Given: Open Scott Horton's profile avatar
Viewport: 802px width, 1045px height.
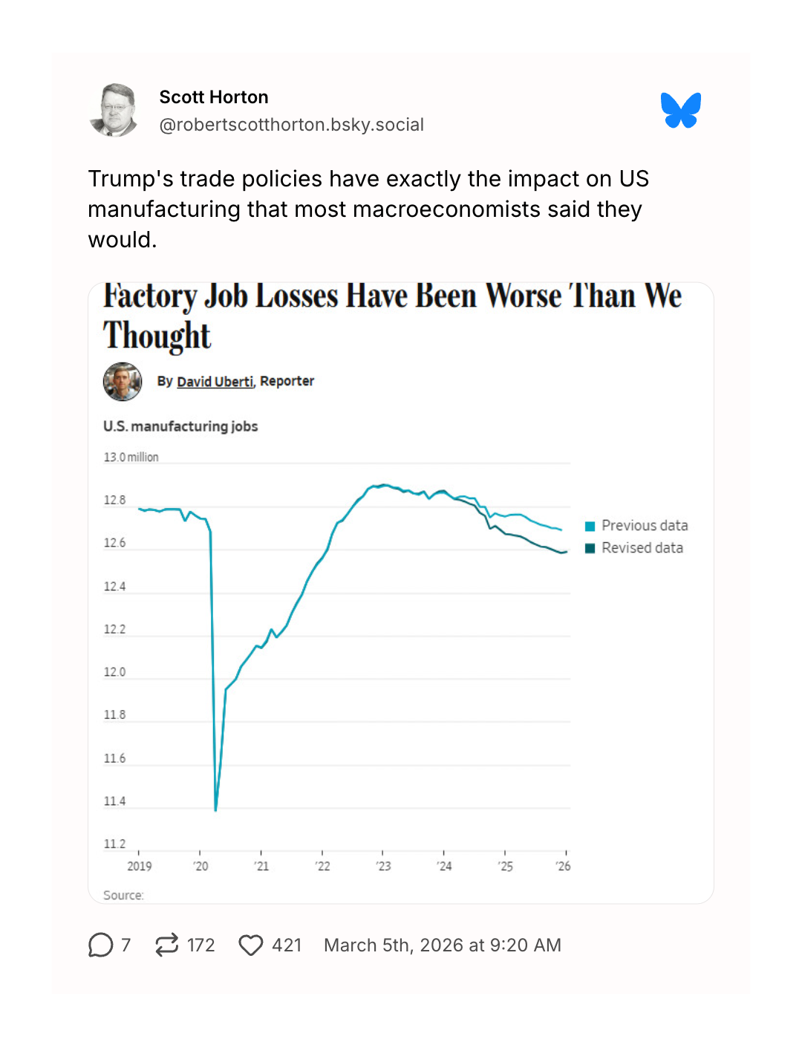Looking at the screenshot, I should click(114, 111).
